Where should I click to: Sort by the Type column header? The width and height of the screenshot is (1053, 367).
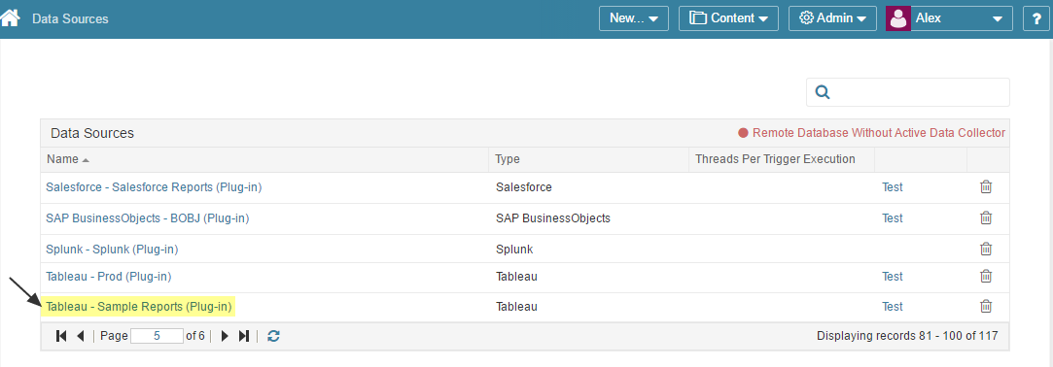pyautogui.click(x=507, y=159)
